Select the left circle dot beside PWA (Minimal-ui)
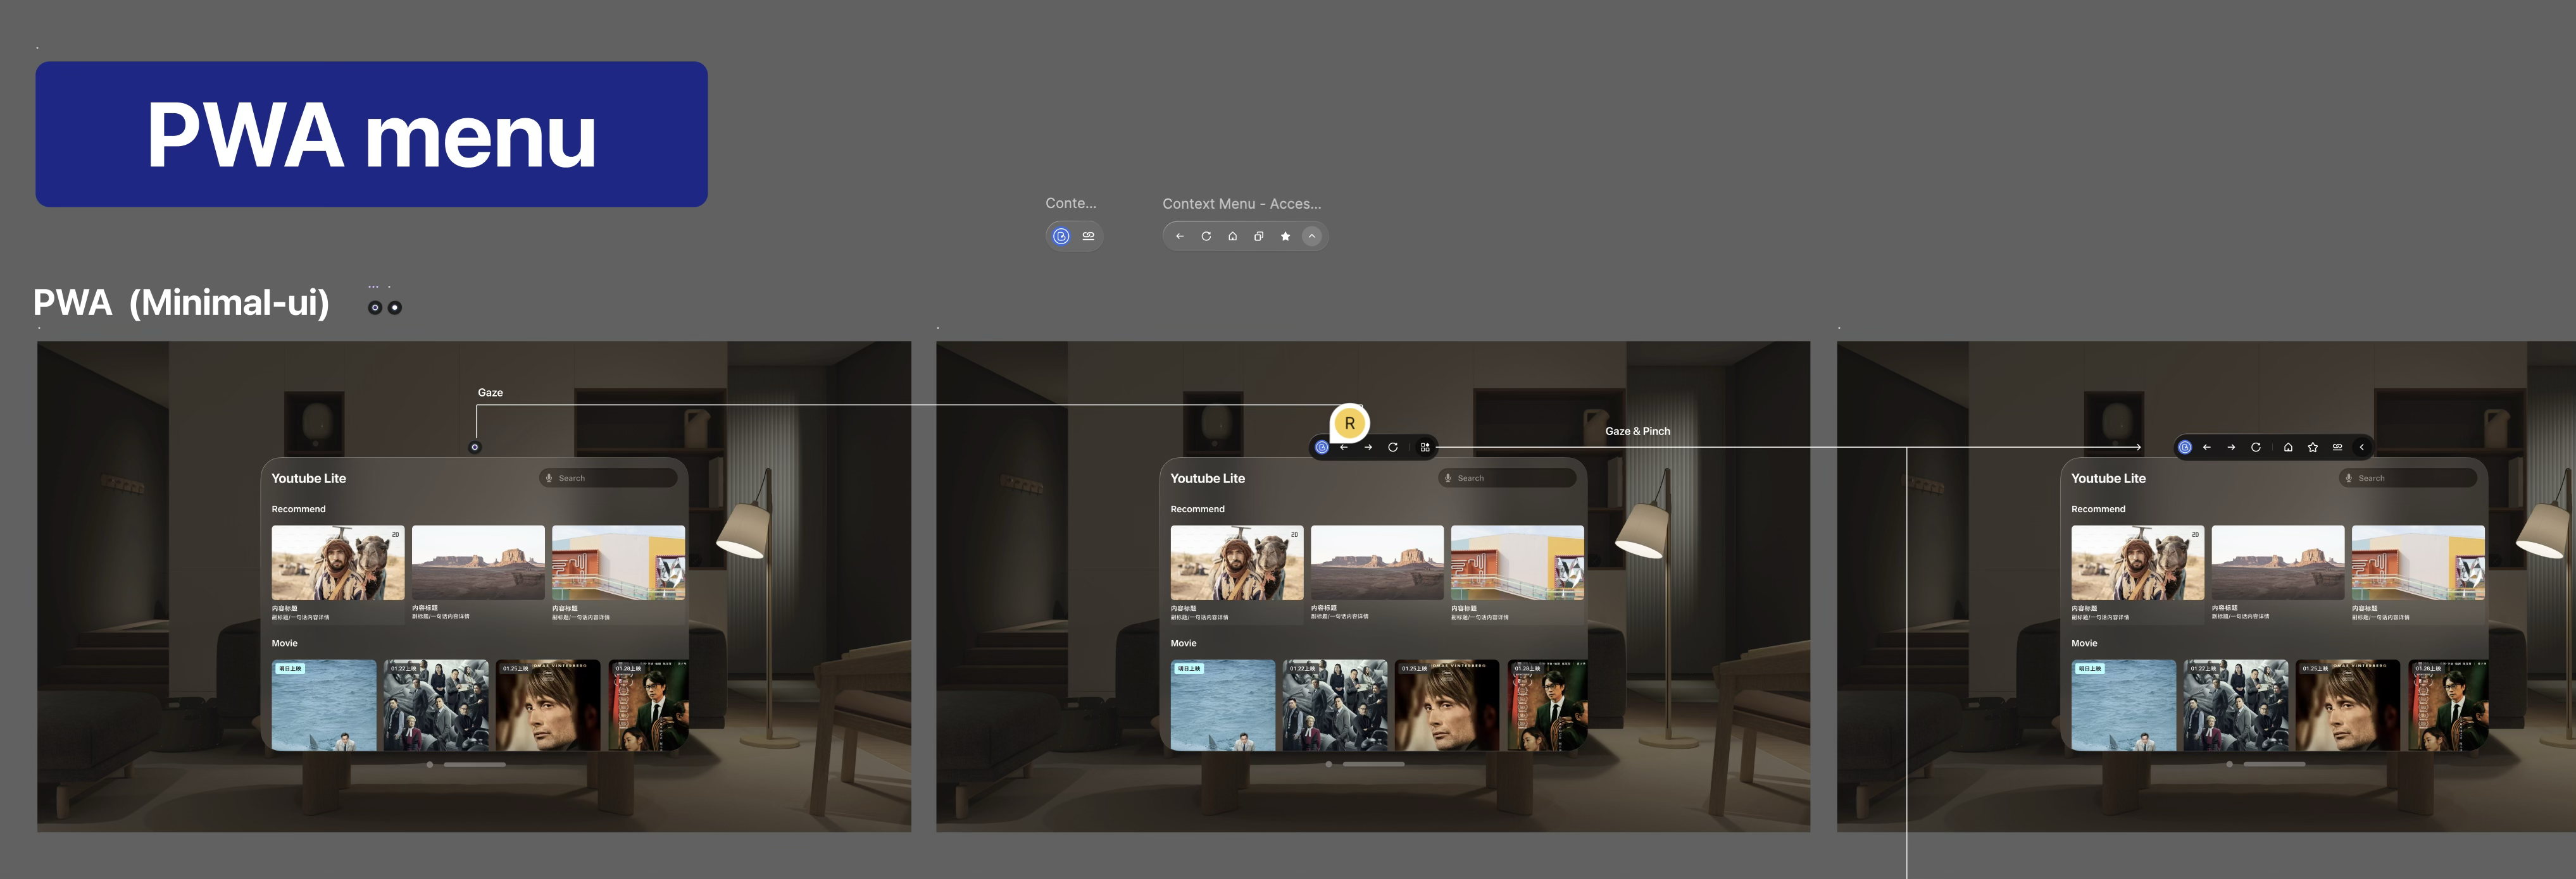Viewport: 2576px width, 879px height. pyautogui.click(x=375, y=307)
